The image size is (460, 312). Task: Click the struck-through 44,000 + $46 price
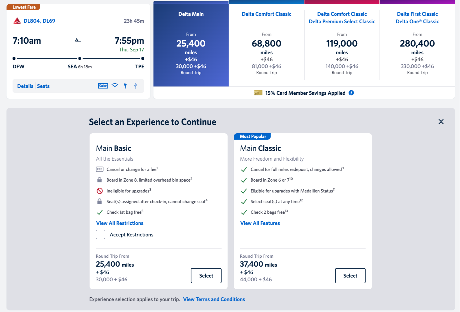pos(256,280)
